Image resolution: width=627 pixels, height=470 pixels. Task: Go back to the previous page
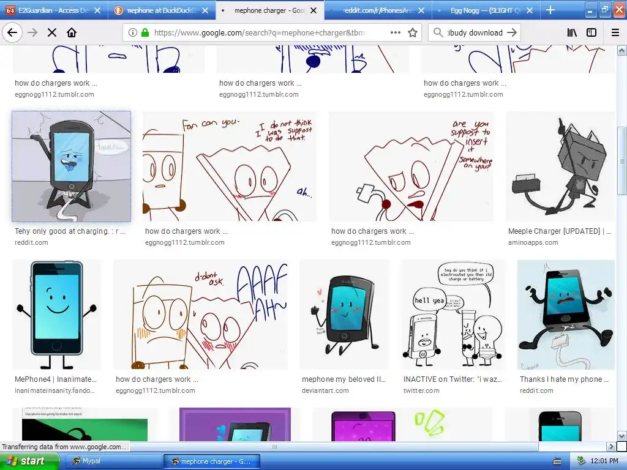pos(12,32)
